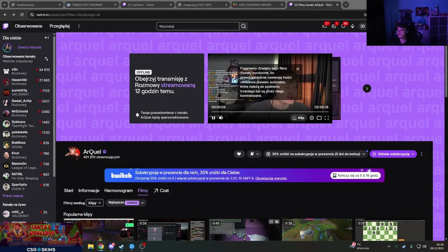The image size is (448, 252).
Task: Click the sort channels arrows icon
Action: (x=46, y=59)
